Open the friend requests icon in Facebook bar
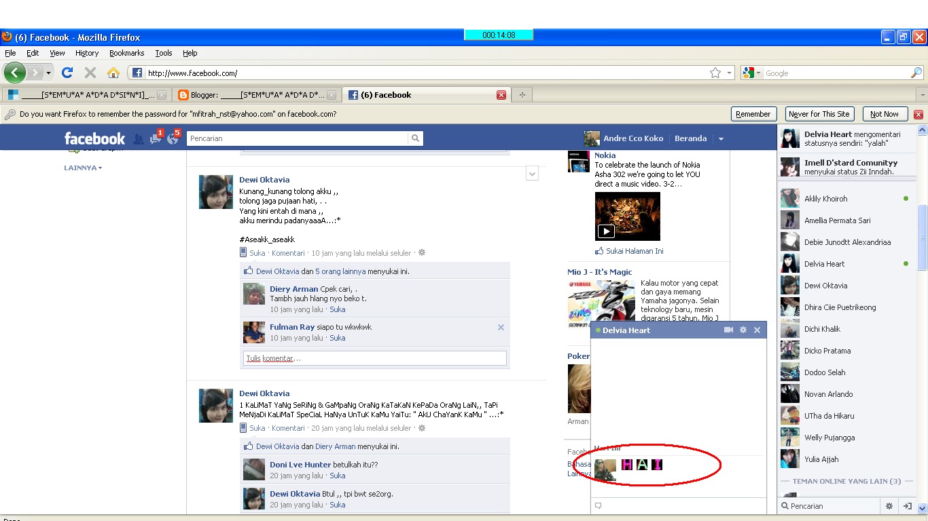This screenshot has width=928, height=521. [139, 138]
